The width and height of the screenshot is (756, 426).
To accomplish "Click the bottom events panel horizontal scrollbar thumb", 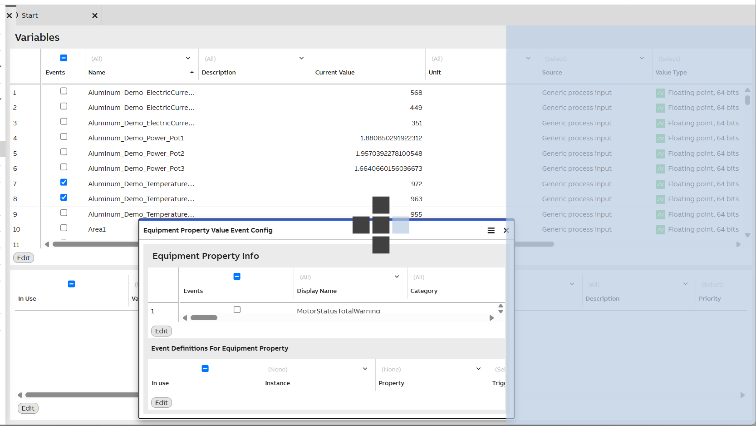I will click(x=82, y=395).
